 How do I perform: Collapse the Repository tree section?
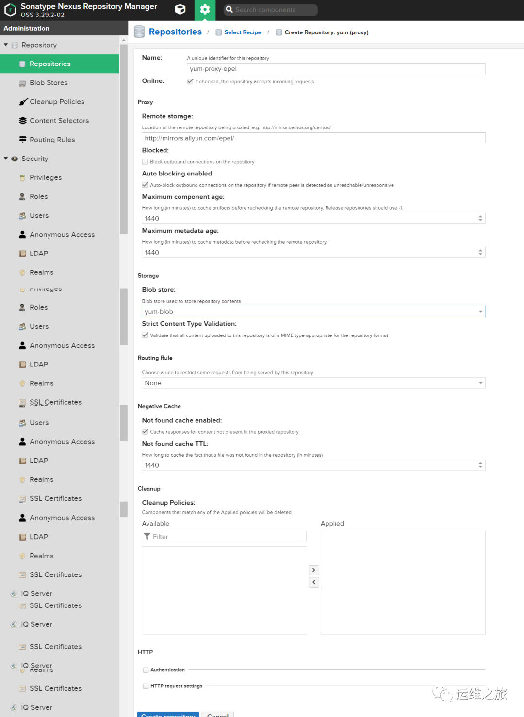(x=6, y=45)
